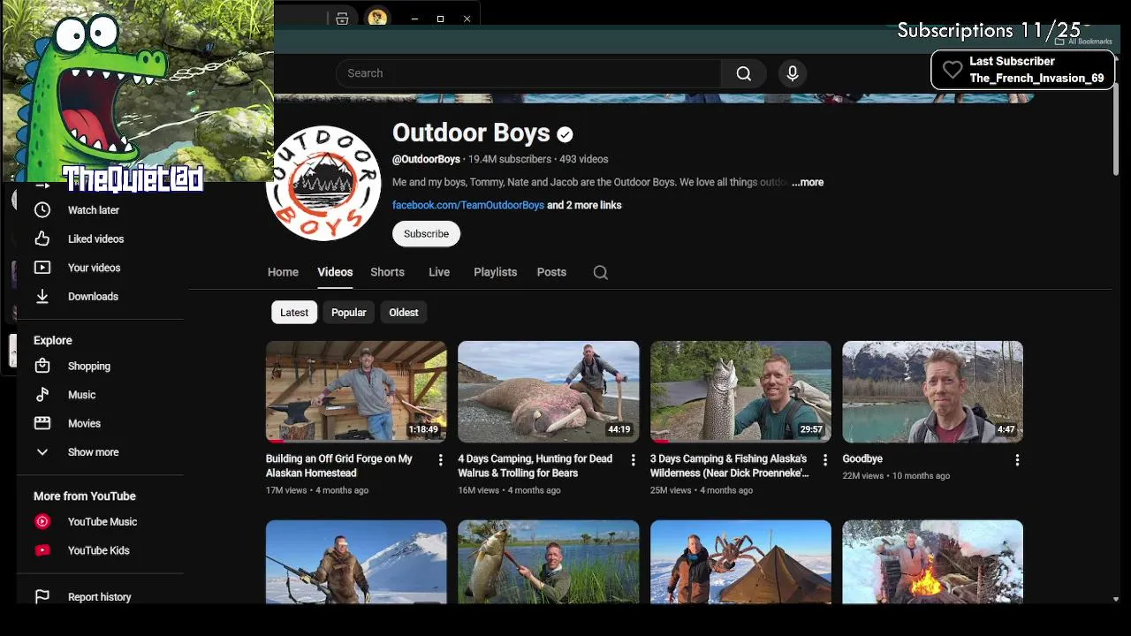
Task: Click the heart icon by Last Subscriber
Action: point(953,70)
